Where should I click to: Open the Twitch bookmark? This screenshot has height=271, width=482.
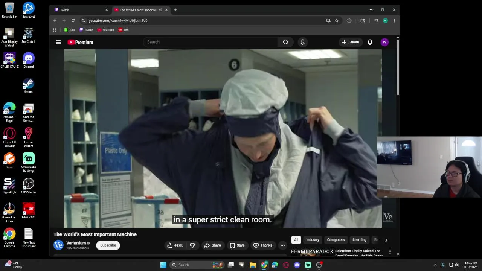pyautogui.click(x=86, y=30)
